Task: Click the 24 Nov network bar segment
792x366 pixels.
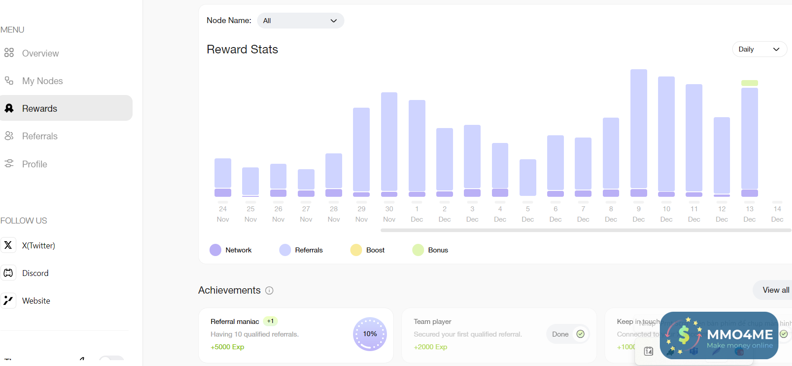Action: coord(223,193)
